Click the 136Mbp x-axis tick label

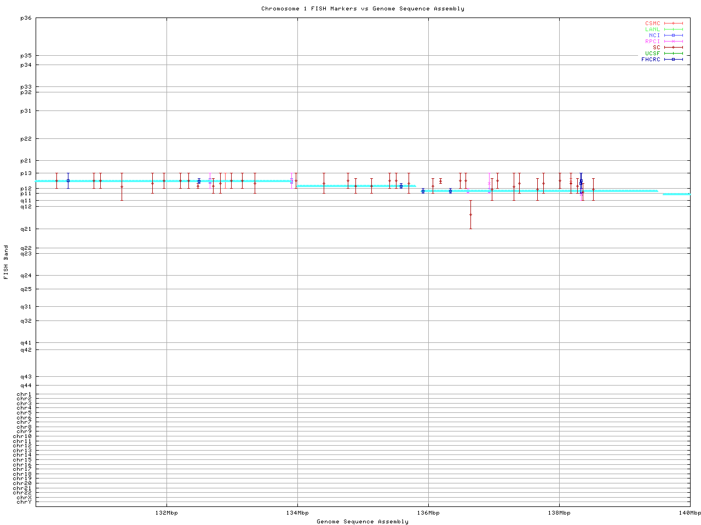[x=428, y=513]
